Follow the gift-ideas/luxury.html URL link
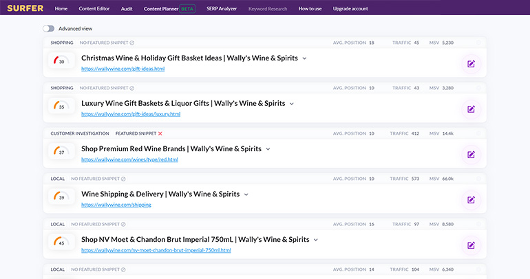Viewport: 530px width, 279px height. coord(131,114)
